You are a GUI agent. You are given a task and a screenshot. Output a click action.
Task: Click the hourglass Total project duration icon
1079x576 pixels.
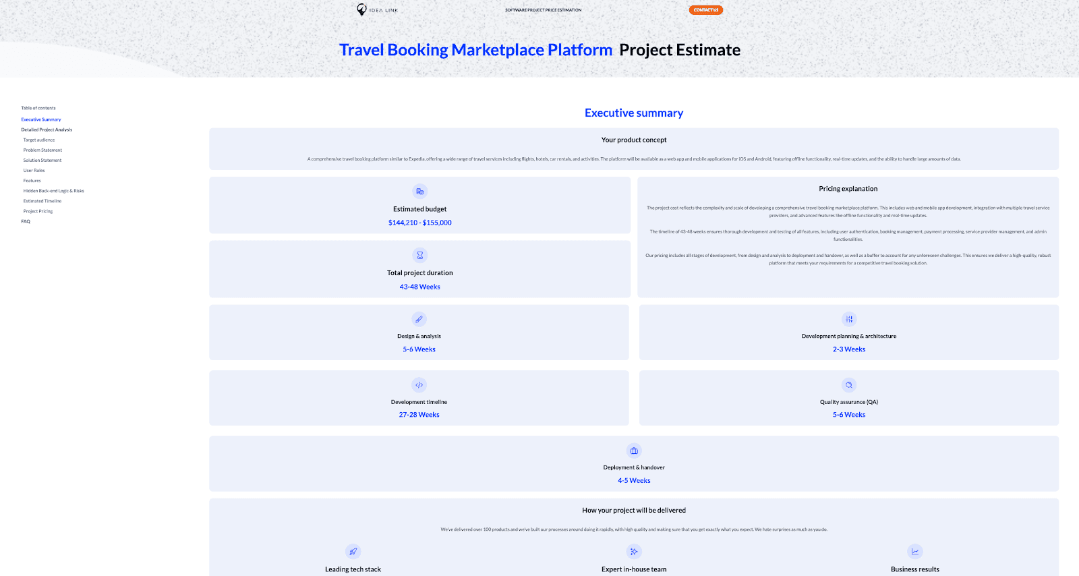[419, 255]
